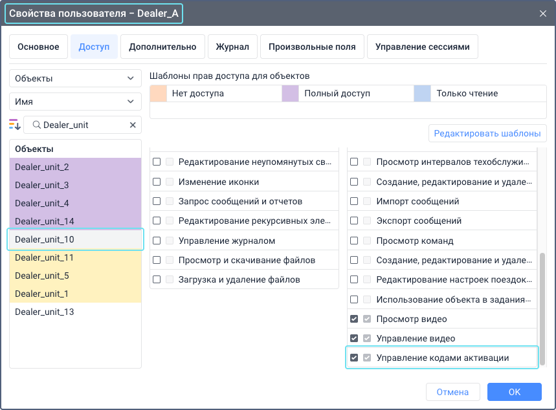
Task: Click the Редактировать шаблоны button
Action: 487,133
